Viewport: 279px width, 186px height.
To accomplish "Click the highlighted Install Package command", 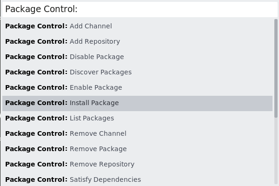I will (x=94, y=103).
